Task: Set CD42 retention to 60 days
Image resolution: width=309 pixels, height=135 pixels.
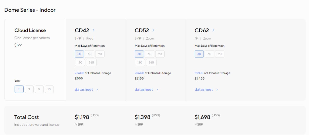Action: coord(89,54)
